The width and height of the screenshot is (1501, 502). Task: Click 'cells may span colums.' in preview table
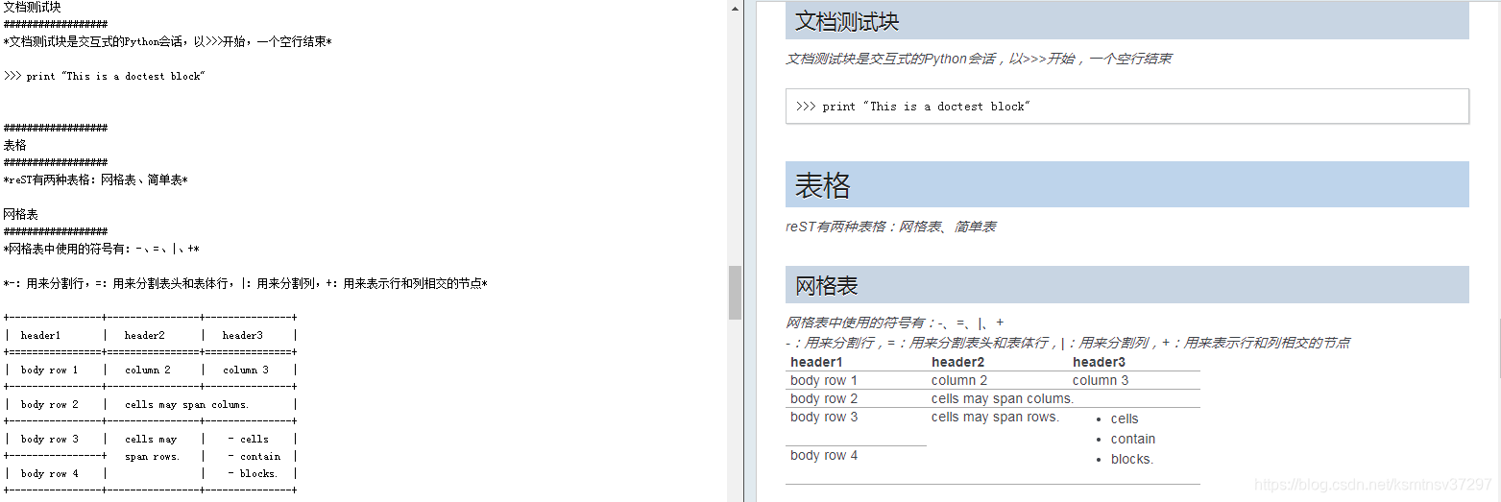tap(1003, 398)
